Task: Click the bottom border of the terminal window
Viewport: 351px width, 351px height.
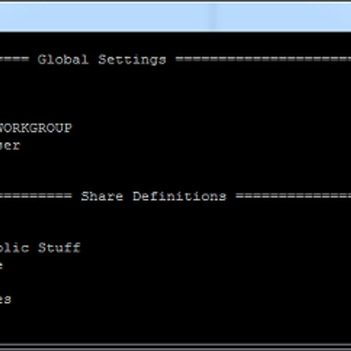Action: point(175,347)
